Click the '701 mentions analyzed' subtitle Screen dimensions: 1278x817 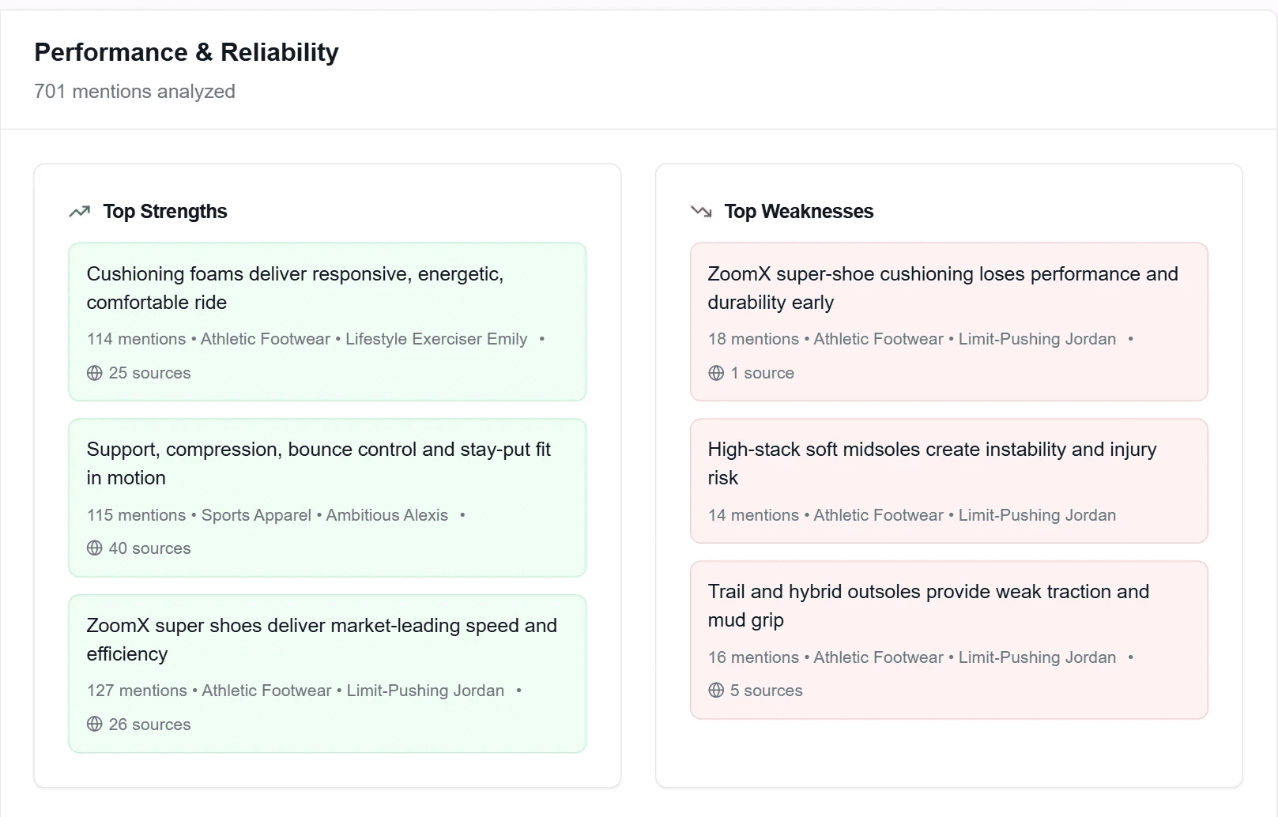click(x=134, y=92)
